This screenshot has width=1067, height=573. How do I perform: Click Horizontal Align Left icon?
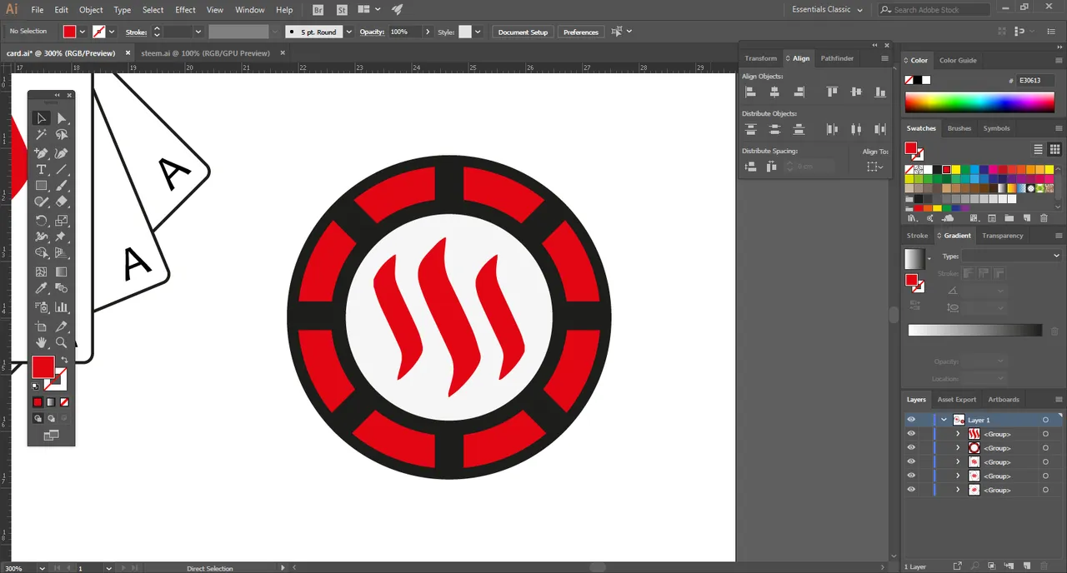click(x=750, y=92)
